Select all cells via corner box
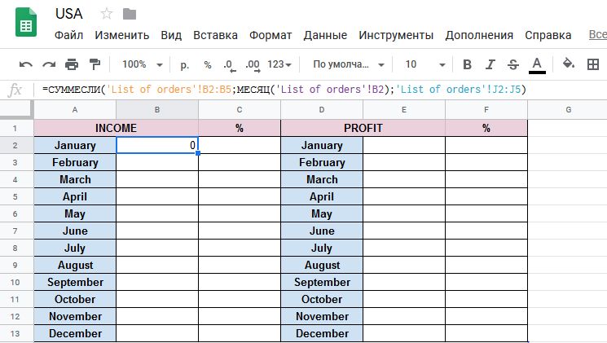 (15, 109)
